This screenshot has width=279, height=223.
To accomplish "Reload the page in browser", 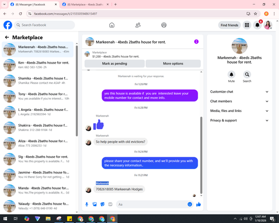I will coord(21,13).
